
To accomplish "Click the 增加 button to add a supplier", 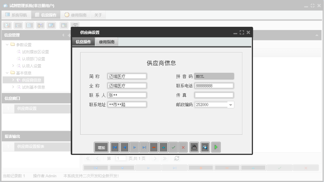I will [101, 147].
